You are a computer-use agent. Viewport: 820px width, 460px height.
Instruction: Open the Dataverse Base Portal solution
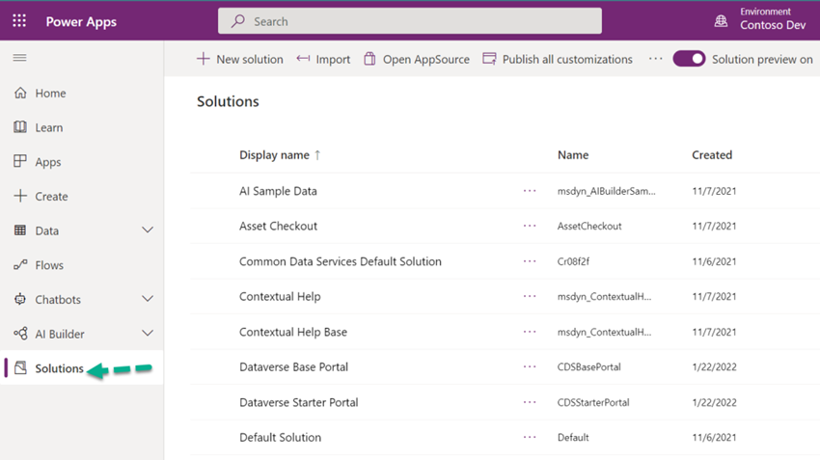coord(293,367)
